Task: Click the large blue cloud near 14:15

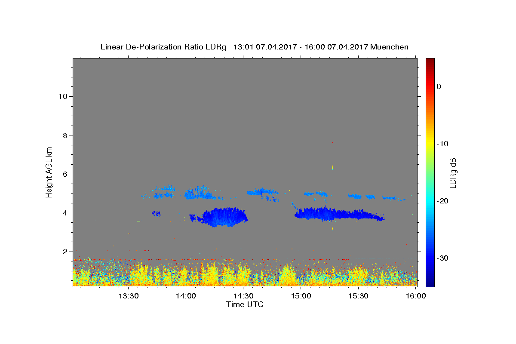Action: 224,217
